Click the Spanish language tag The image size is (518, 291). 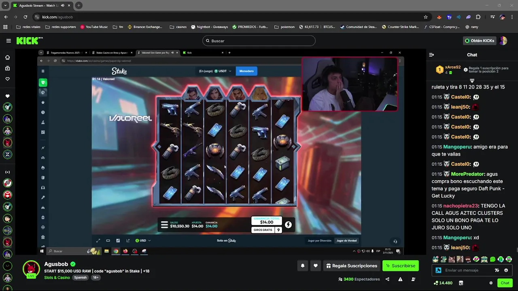[80, 278]
